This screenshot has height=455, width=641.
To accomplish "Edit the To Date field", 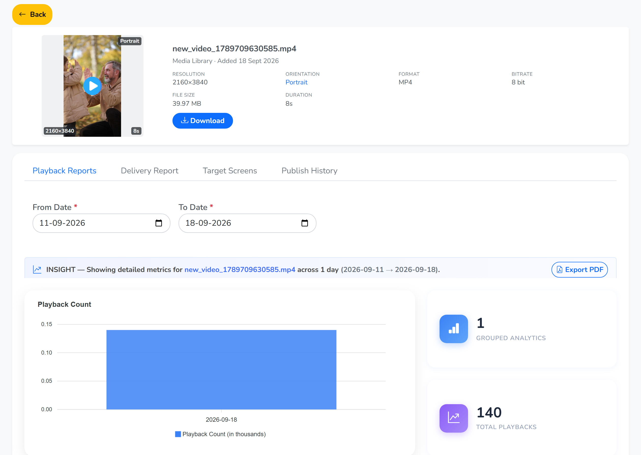I will coord(247,223).
